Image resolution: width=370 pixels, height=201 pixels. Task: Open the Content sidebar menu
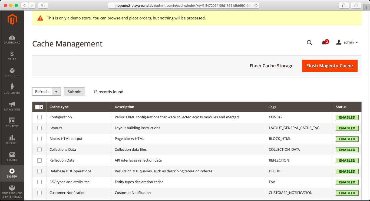point(12,123)
